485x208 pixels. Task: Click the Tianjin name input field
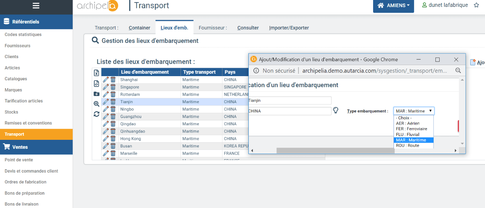click(x=290, y=100)
